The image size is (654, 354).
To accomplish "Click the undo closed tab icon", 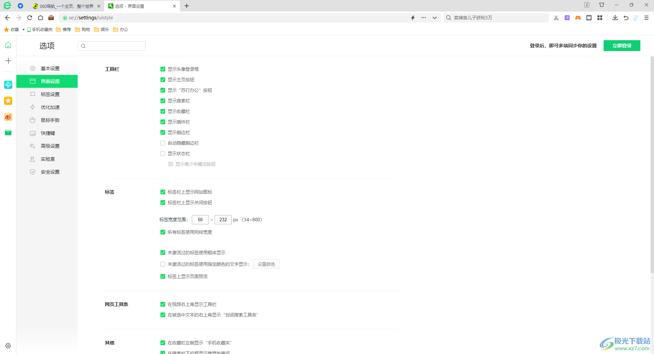I will [626, 18].
